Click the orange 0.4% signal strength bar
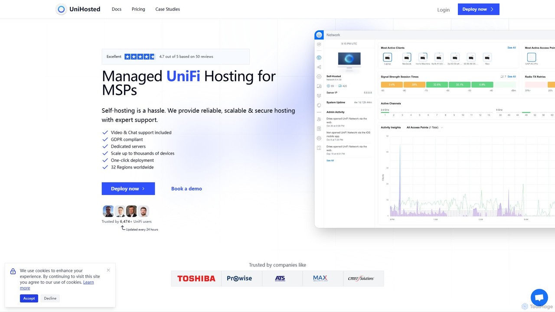The width and height of the screenshot is (555, 312). pos(392,84)
